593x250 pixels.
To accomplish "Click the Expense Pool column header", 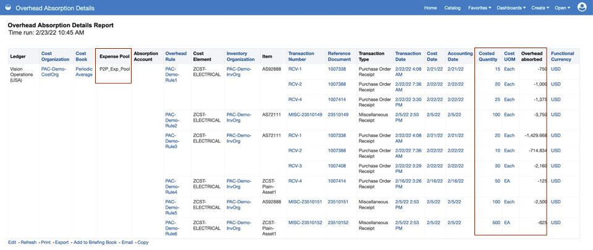I will [115, 57].
